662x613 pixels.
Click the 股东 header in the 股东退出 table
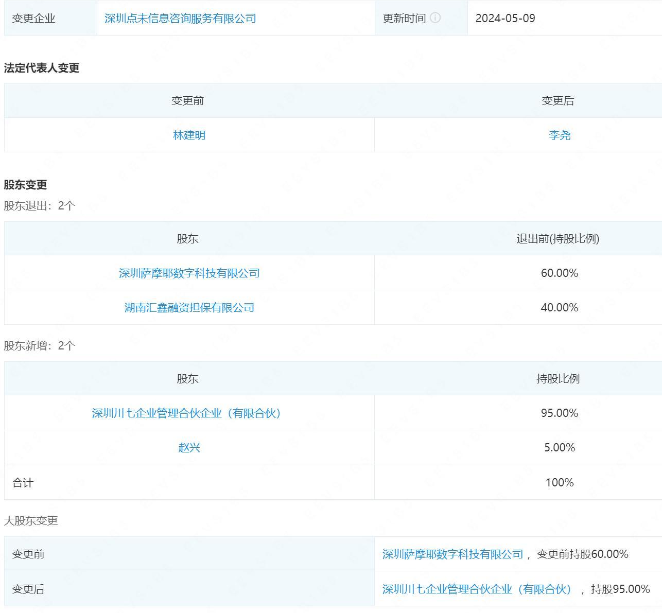coord(187,239)
